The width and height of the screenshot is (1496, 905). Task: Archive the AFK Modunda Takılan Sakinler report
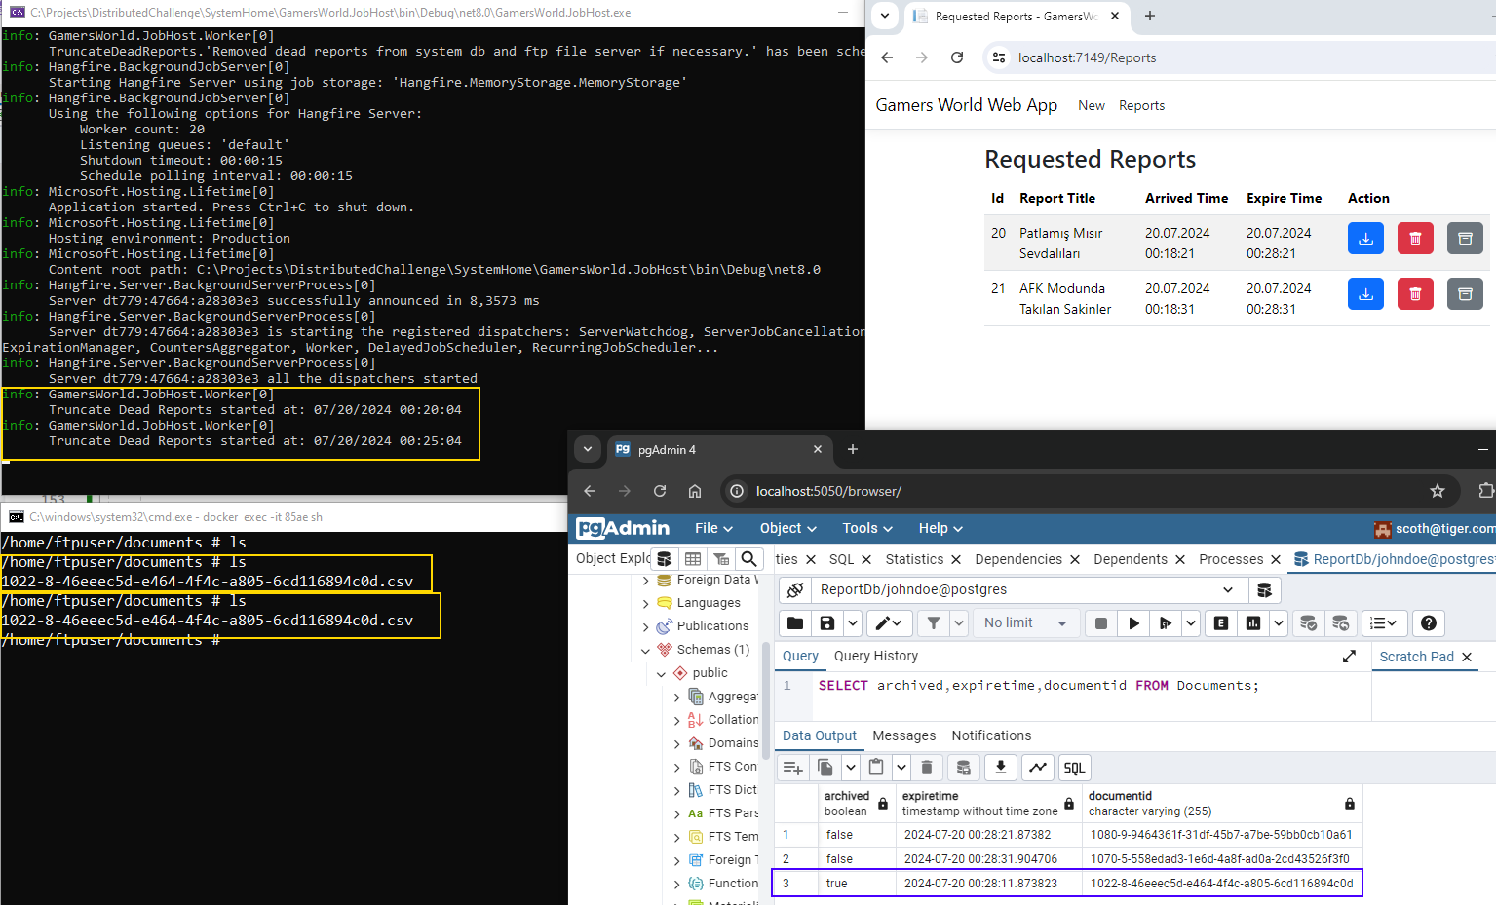1465,294
